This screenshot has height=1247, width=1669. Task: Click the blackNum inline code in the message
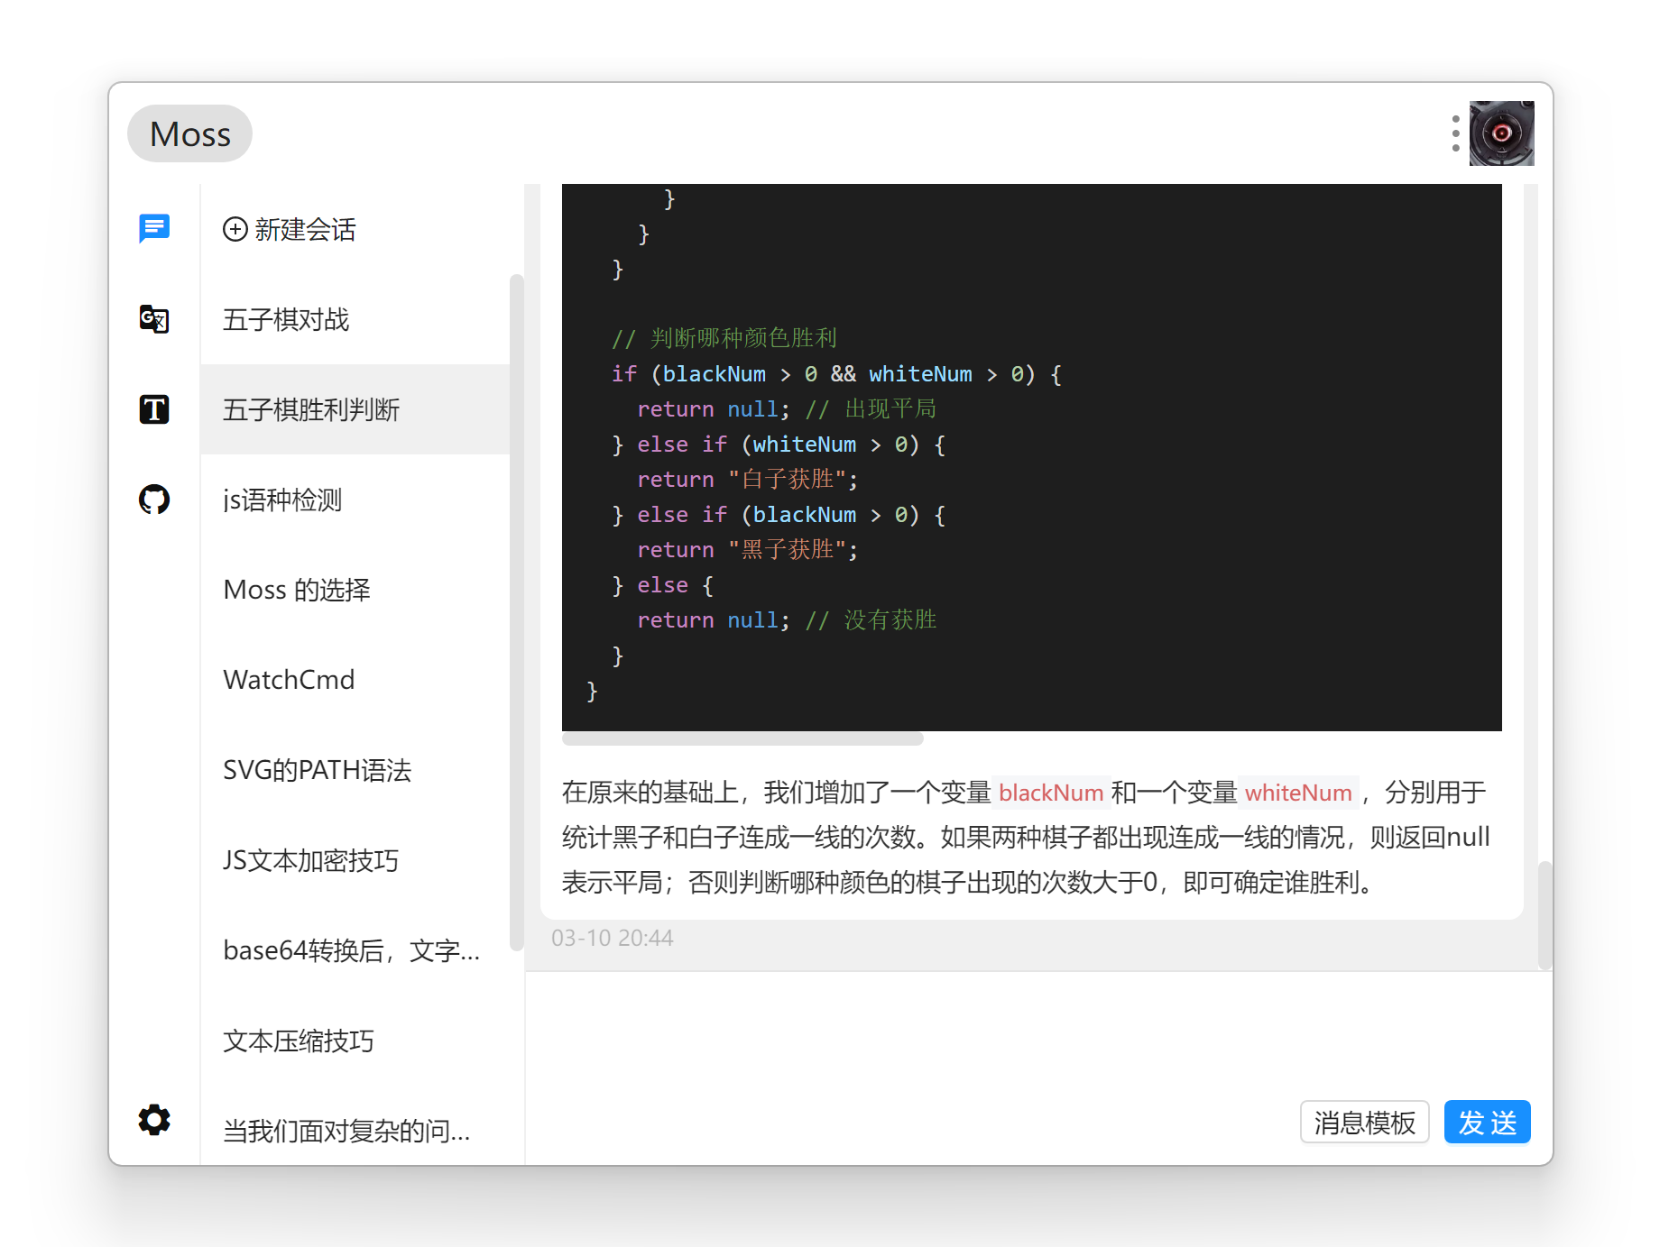tap(1051, 793)
